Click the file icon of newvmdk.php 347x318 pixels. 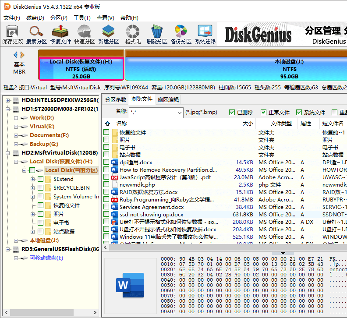114,184
